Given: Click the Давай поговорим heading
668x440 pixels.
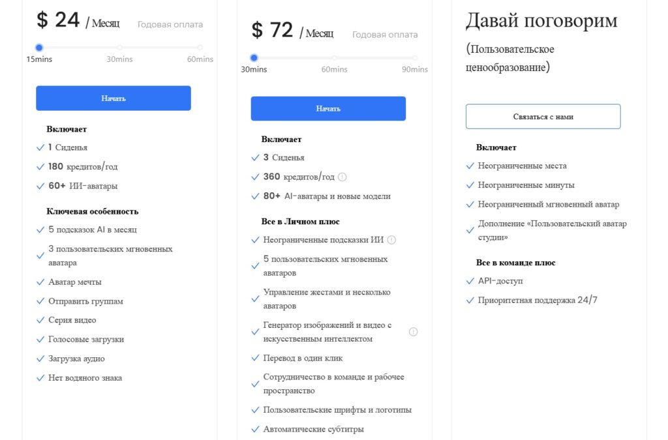Looking at the screenshot, I should point(541,21).
